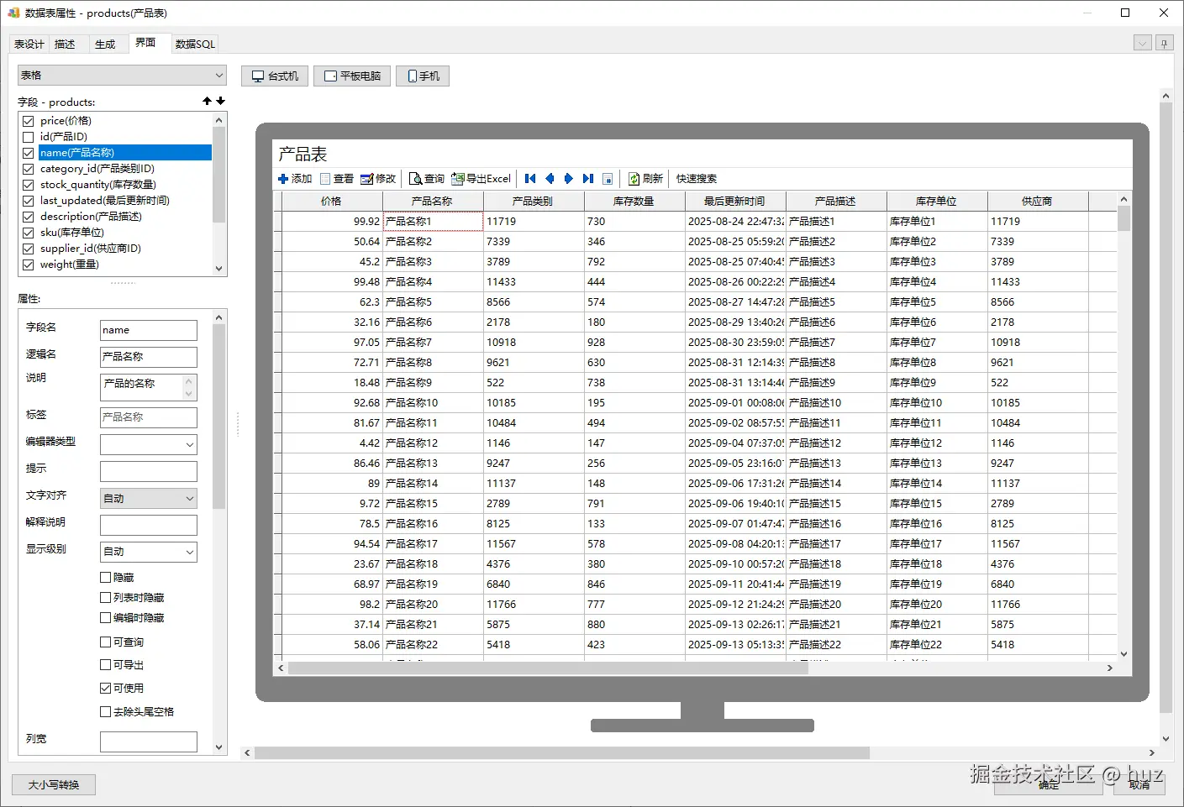Image resolution: width=1184 pixels, height=807 pixels.
Task: Enable the 列表时隐藏 checkbox
Action: click(x=106, y=598)
